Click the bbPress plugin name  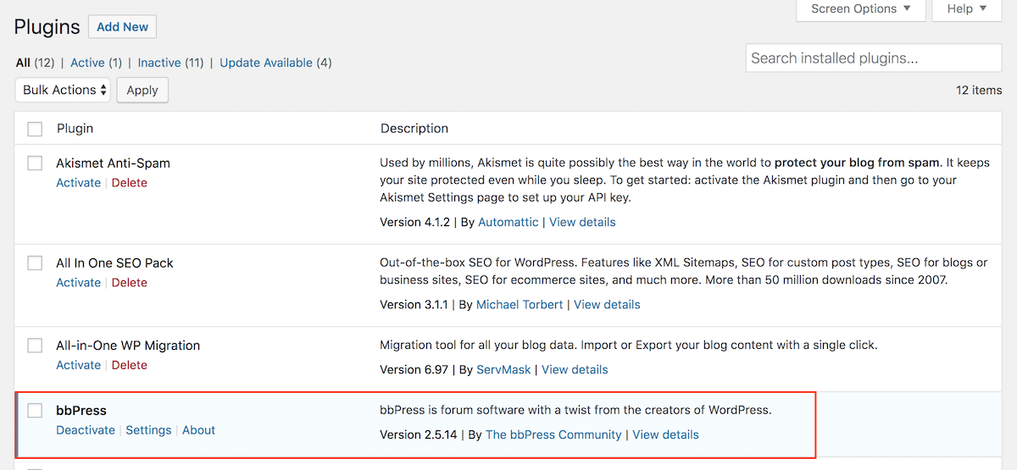pyautogui.click(x=81, y=410)
